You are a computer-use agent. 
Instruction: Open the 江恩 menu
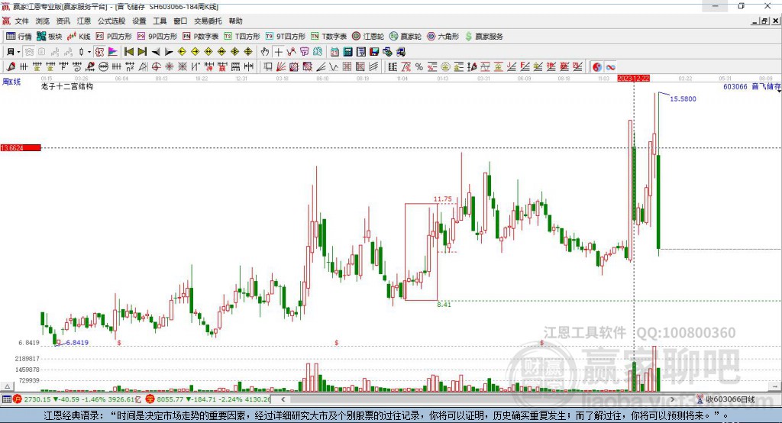[x=84, y=21]
